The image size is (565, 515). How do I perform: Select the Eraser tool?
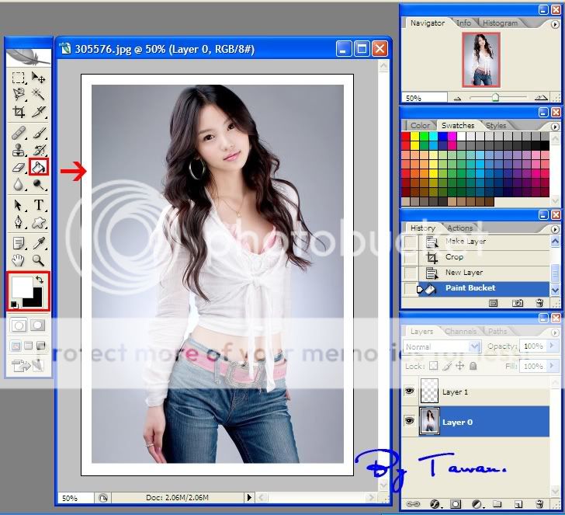pos(19,166)
